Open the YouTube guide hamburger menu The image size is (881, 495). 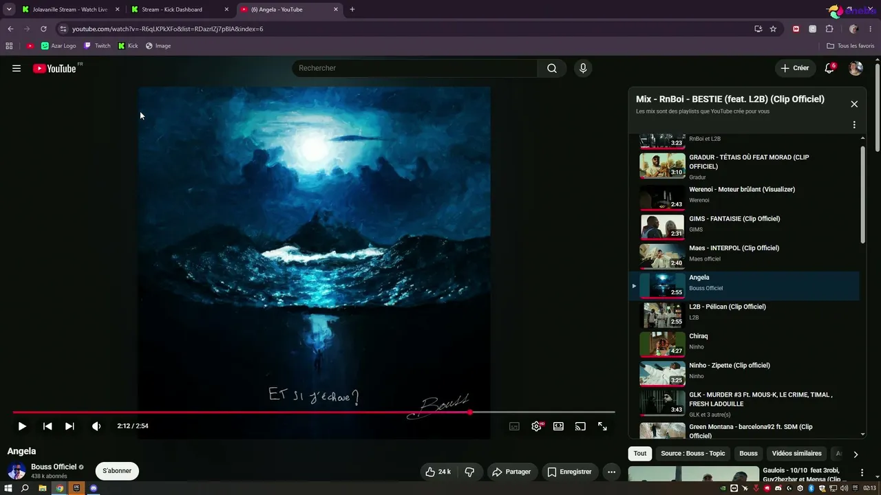pos(17,68)
